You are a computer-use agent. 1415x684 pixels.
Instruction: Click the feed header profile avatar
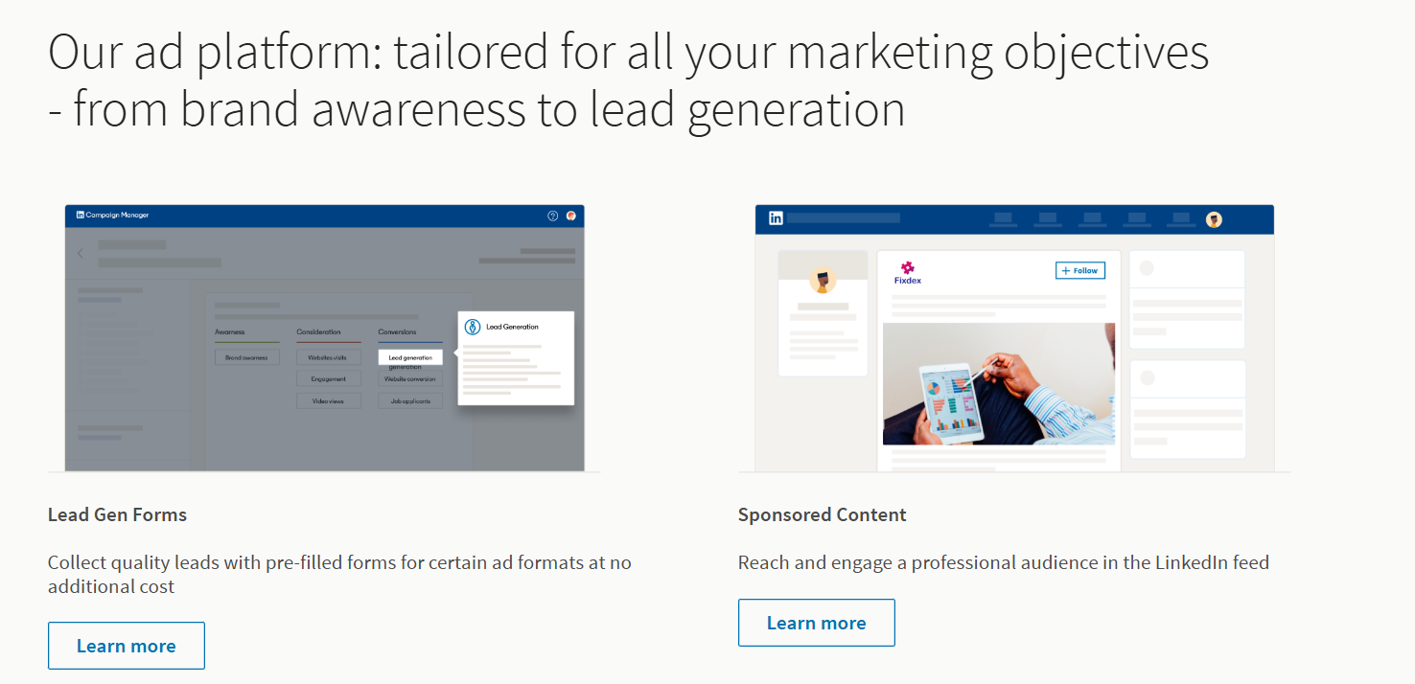click(1214, 219)
